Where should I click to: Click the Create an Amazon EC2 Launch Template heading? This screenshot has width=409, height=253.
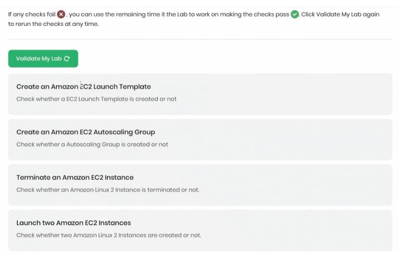pos(83,87)
